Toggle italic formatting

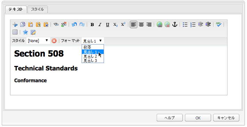100,25
